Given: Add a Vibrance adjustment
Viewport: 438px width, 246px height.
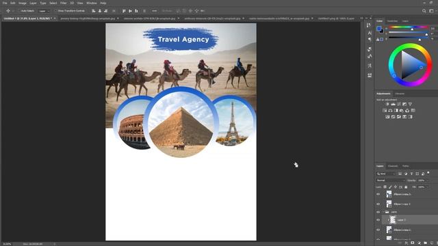Looking at the screenshot, I should 410,104.
